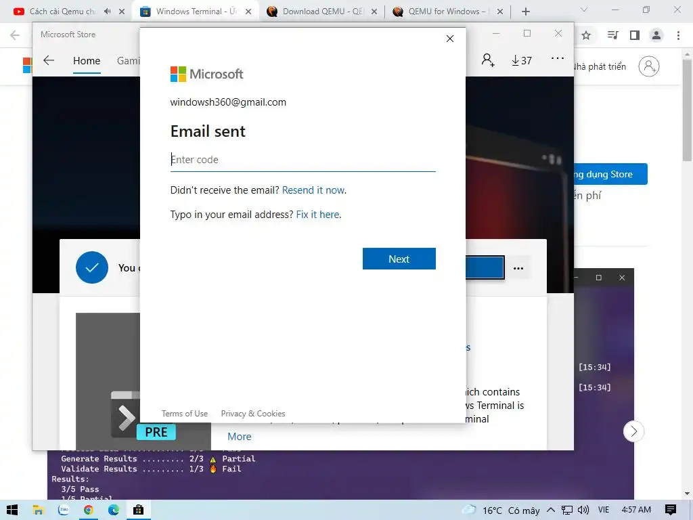Open Chrome media control icon
693x520 pixels.
pos(612,35)
